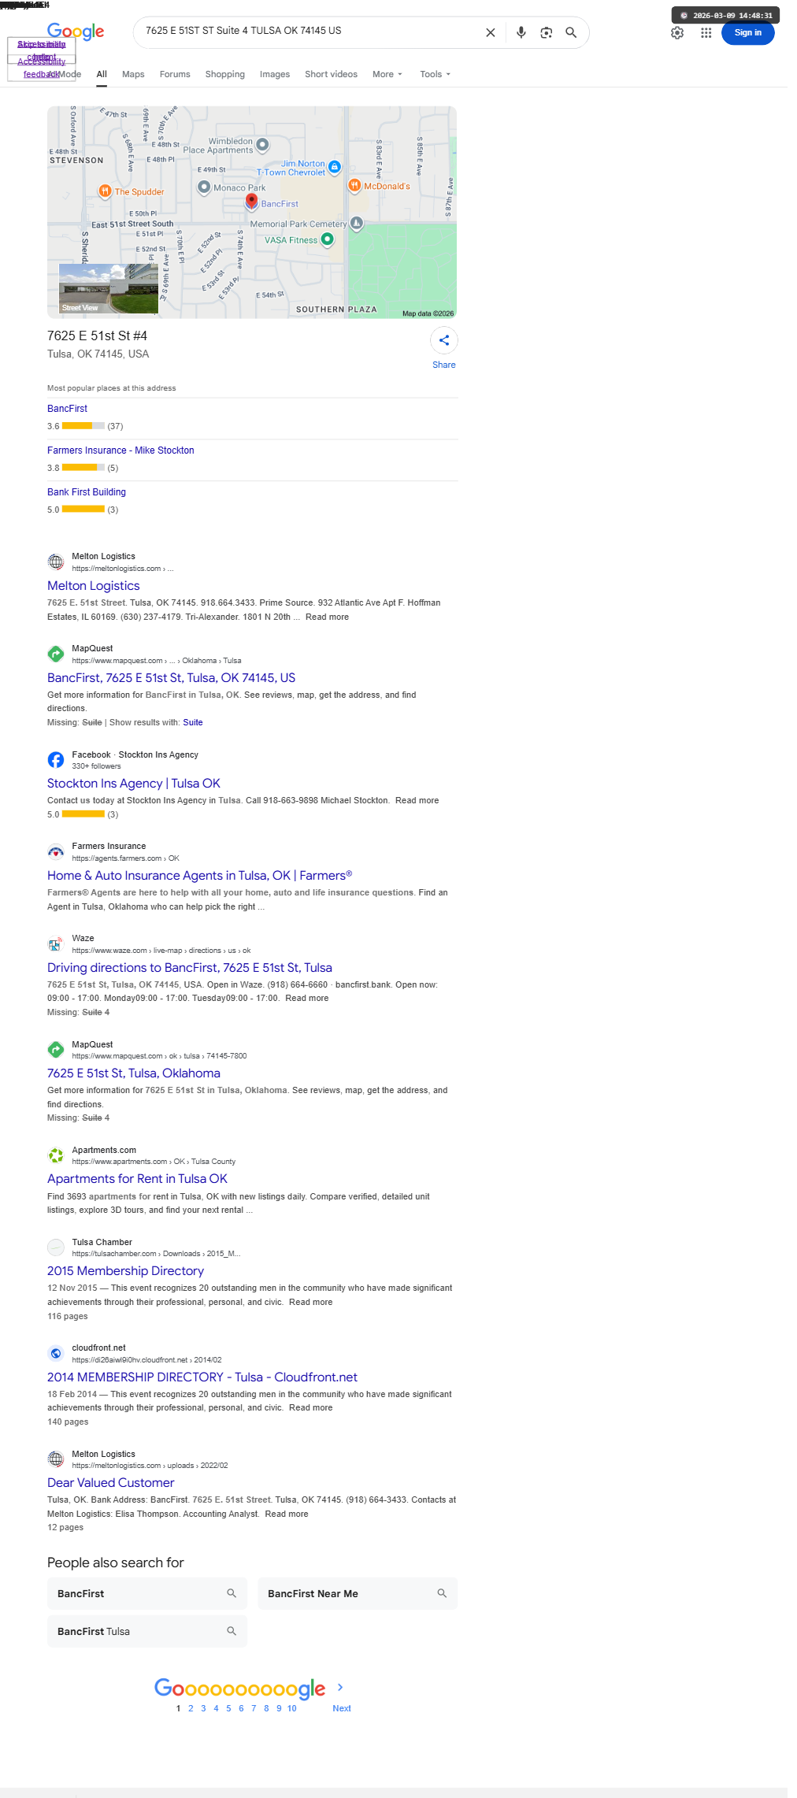Image resolution: width=797 pixels, height=1798 pixels.
Task: Open the Tools dropdown
Action: click(x=435, y=74)
